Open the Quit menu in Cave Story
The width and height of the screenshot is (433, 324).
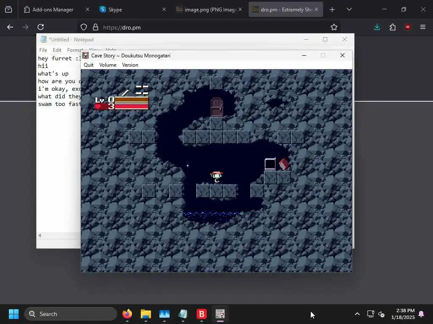point(88,65)
